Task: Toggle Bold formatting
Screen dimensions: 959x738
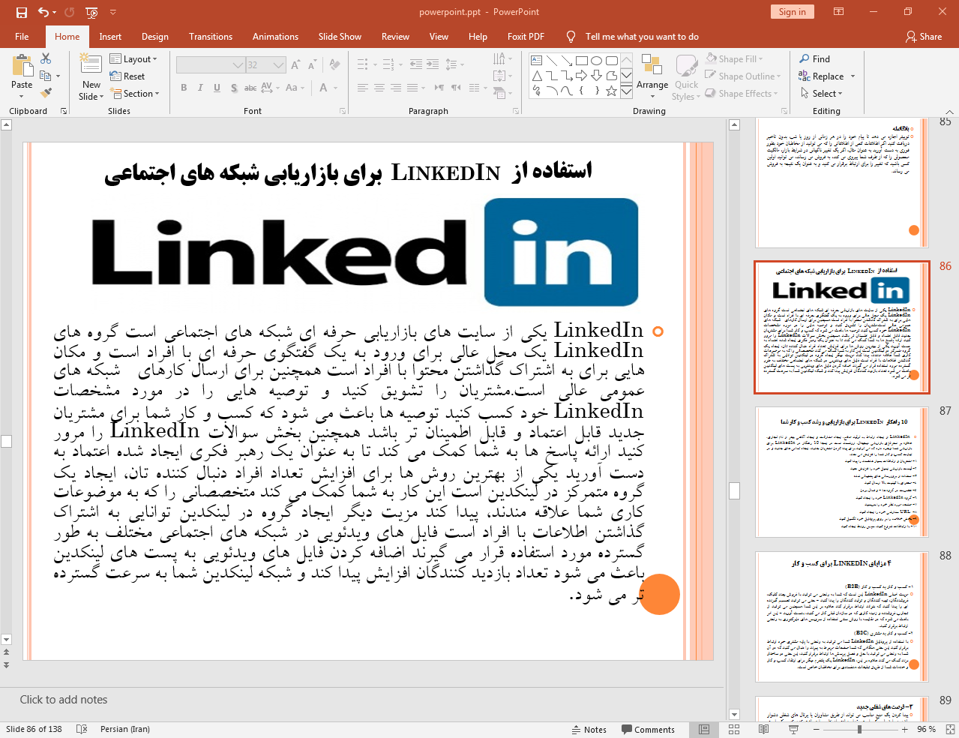Action: (x=184, y=88)
